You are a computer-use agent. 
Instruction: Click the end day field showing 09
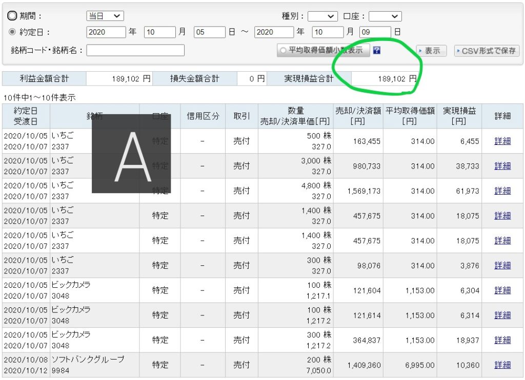(375, 32)
